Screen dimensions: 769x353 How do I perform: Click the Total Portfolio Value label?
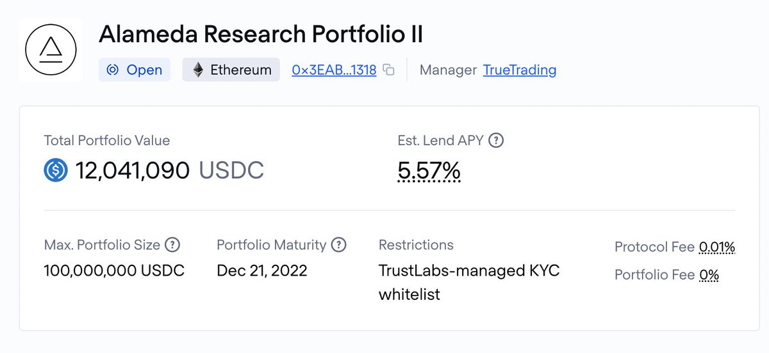click(x=107, y=140)
